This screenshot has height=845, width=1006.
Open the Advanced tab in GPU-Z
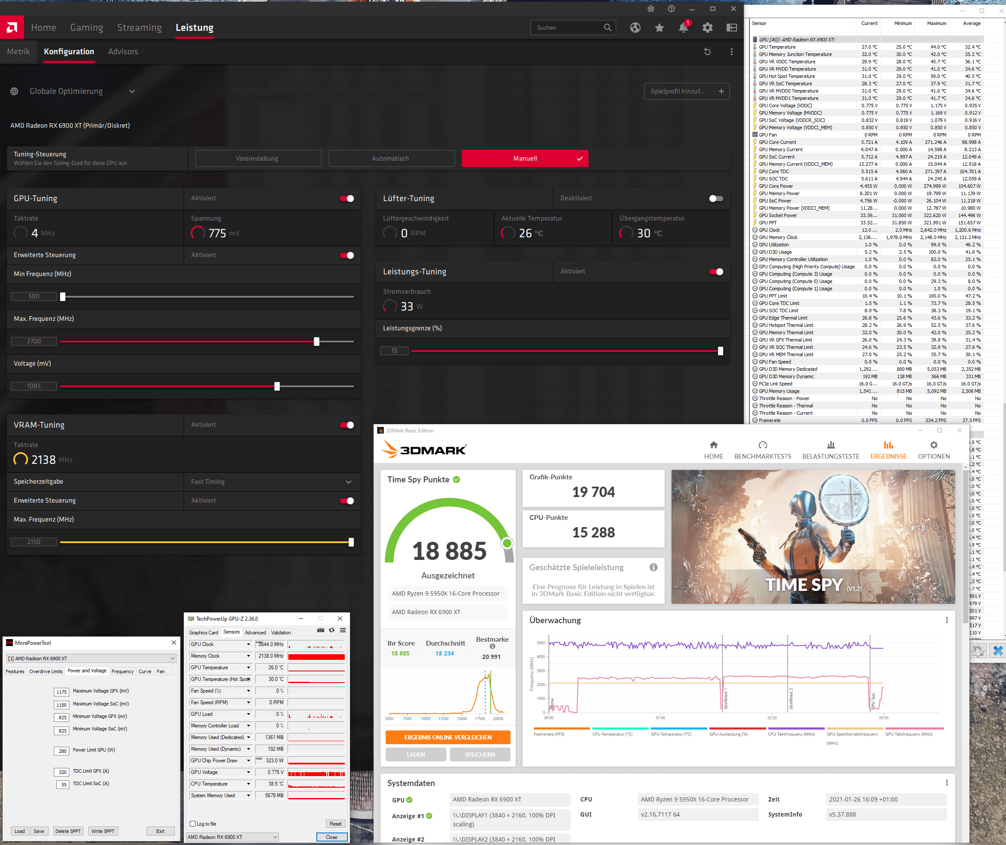click(255, 632)
